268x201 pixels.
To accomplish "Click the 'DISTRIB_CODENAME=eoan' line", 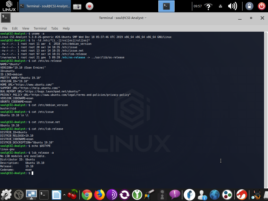I will [17, 139].
